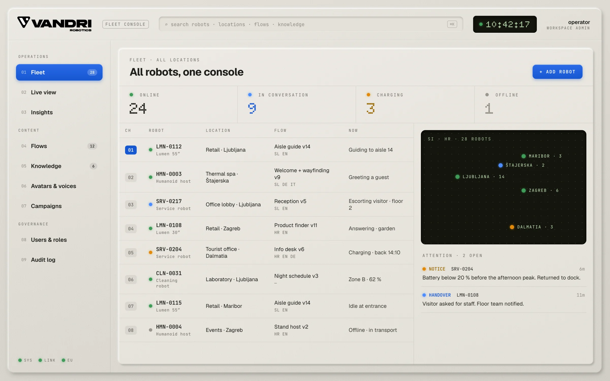Go to Live view
This screenshot has width=610, height=381.
(59, 92)
